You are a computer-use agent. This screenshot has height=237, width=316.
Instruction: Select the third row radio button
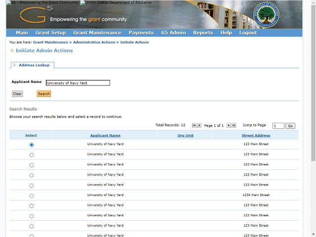click(32, 165)
